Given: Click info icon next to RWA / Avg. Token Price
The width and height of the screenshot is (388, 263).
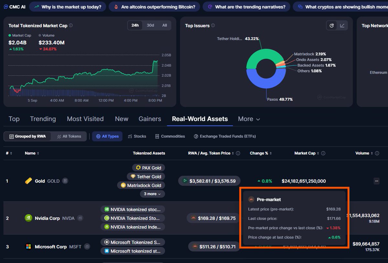Looking at the screenshot, I should tap(238, 153).
